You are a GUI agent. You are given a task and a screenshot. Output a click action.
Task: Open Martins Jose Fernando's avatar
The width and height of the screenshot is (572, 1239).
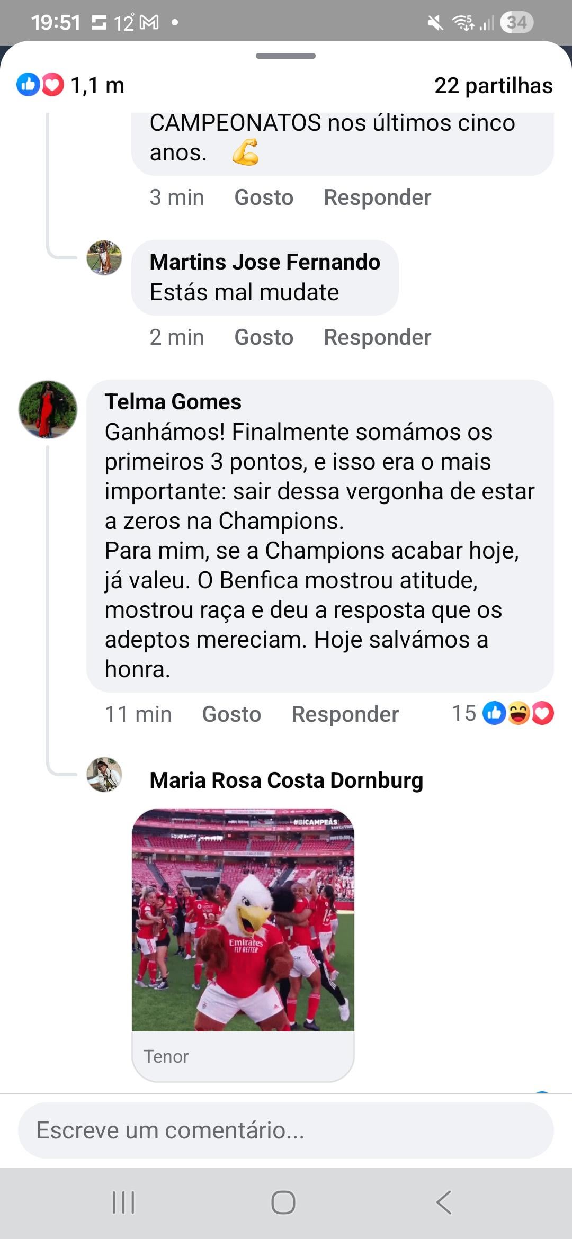click(104, 258)
